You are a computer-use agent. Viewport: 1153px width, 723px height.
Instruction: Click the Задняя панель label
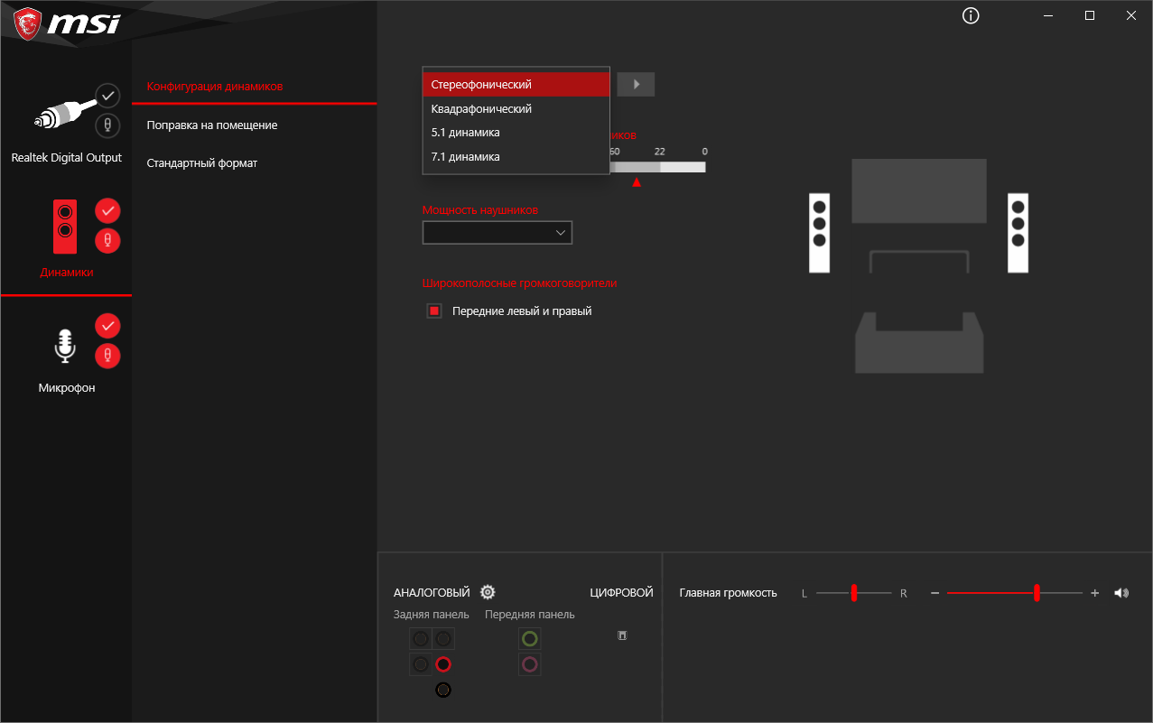click(432, 615)
